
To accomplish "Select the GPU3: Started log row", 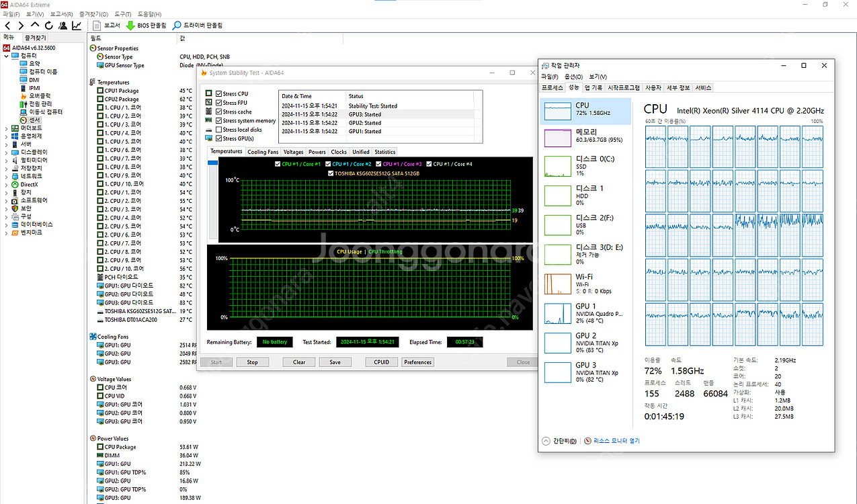I will pos(376,114).
